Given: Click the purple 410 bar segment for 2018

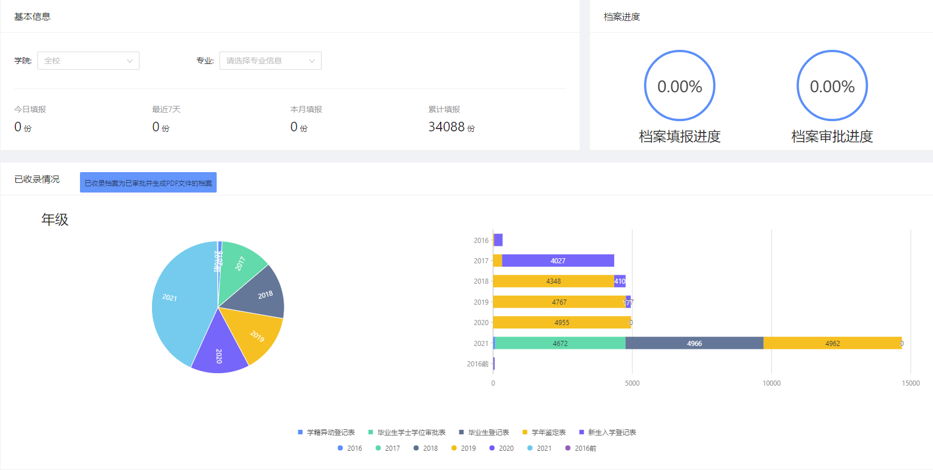Looking at the screenshot, I should pyautogui.click(x=620, y=281).
